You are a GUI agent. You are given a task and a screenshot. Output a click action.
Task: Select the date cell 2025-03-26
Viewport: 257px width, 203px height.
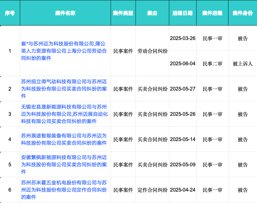click(x=182, y=38)
